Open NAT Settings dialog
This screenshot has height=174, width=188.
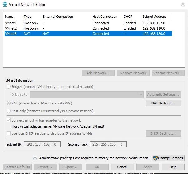coord(163,103)
